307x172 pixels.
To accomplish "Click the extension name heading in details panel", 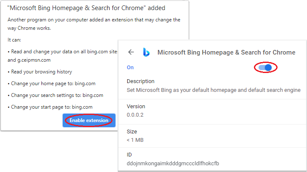I will click(226, 52).
